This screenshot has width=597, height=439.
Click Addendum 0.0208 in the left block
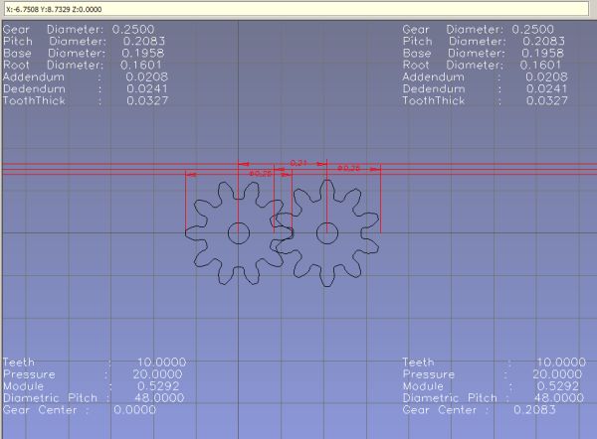(86, 76)
